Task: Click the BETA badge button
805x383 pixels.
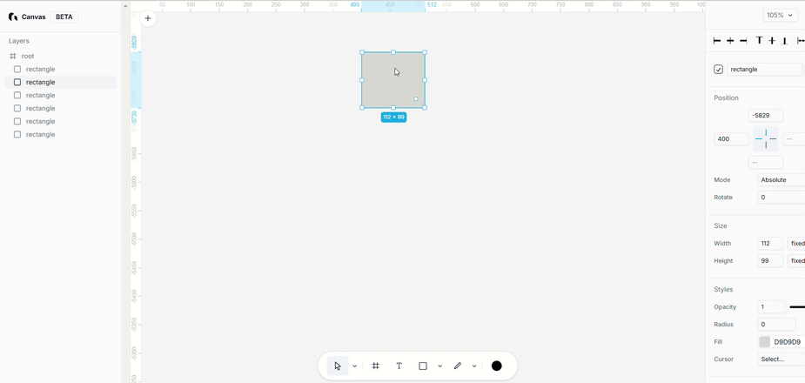Action: [64, 17]
